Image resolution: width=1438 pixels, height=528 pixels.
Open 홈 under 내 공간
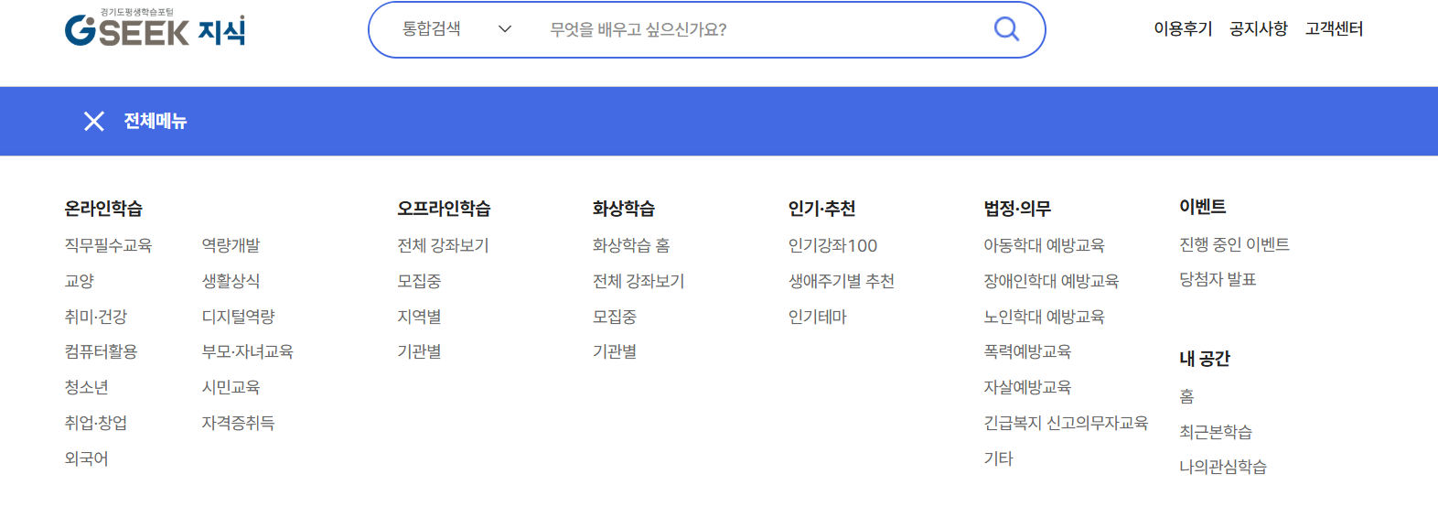point(1187,396)
